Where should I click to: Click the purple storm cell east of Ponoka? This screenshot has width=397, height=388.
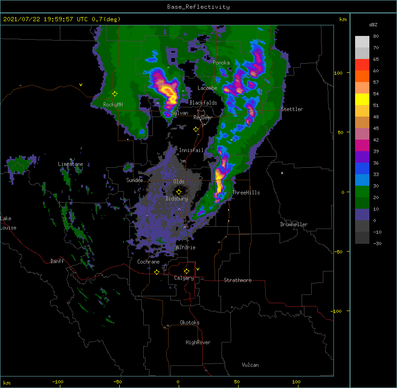pos(258,61)
